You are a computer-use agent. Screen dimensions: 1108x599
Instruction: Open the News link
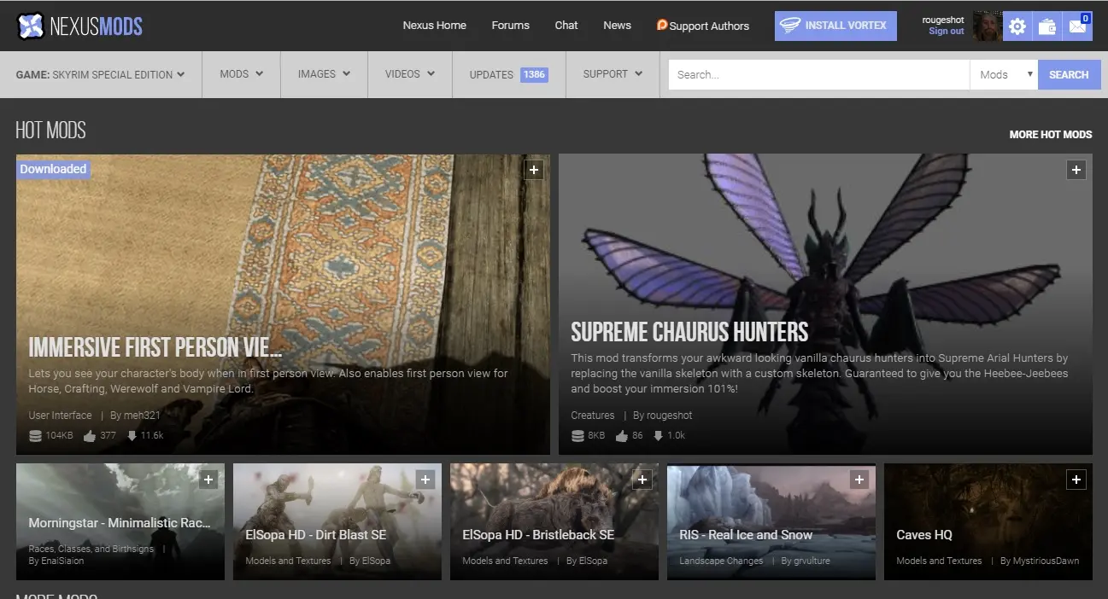[x=617, y=26]
